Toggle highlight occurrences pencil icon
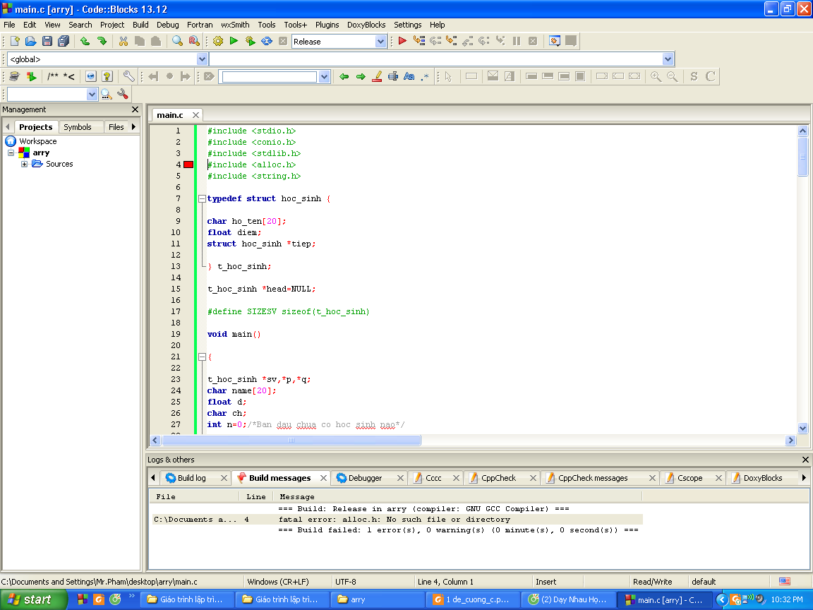 [376, 77]
